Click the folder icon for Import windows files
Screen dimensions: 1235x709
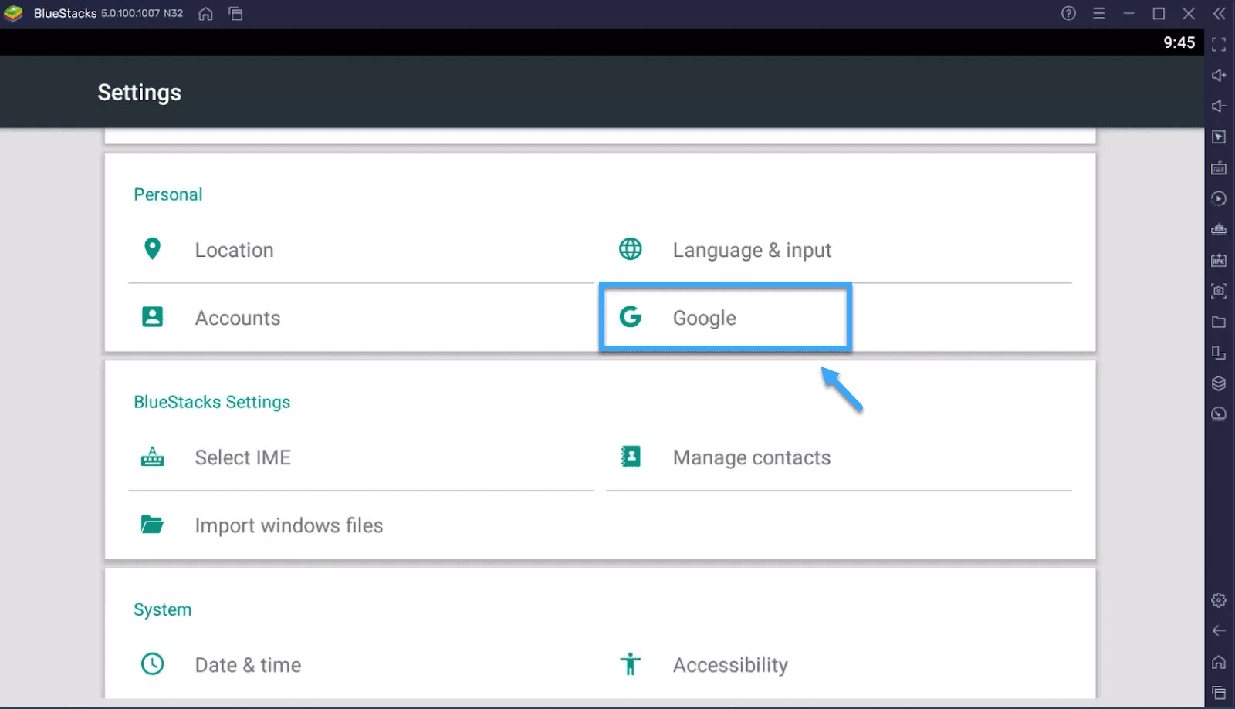pos(153,525)
